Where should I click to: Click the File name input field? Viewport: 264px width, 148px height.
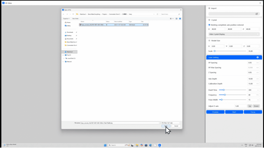[x=120, y=123]
